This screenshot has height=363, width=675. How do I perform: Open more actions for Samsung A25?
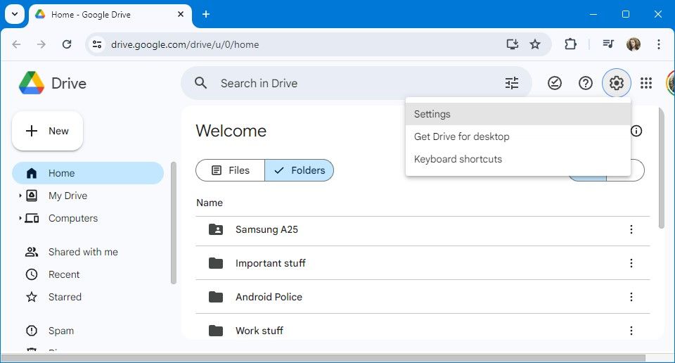tap(631, 229)
